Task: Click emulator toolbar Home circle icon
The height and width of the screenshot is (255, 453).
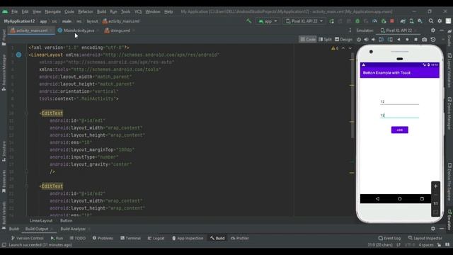Action: click(407, 40)
